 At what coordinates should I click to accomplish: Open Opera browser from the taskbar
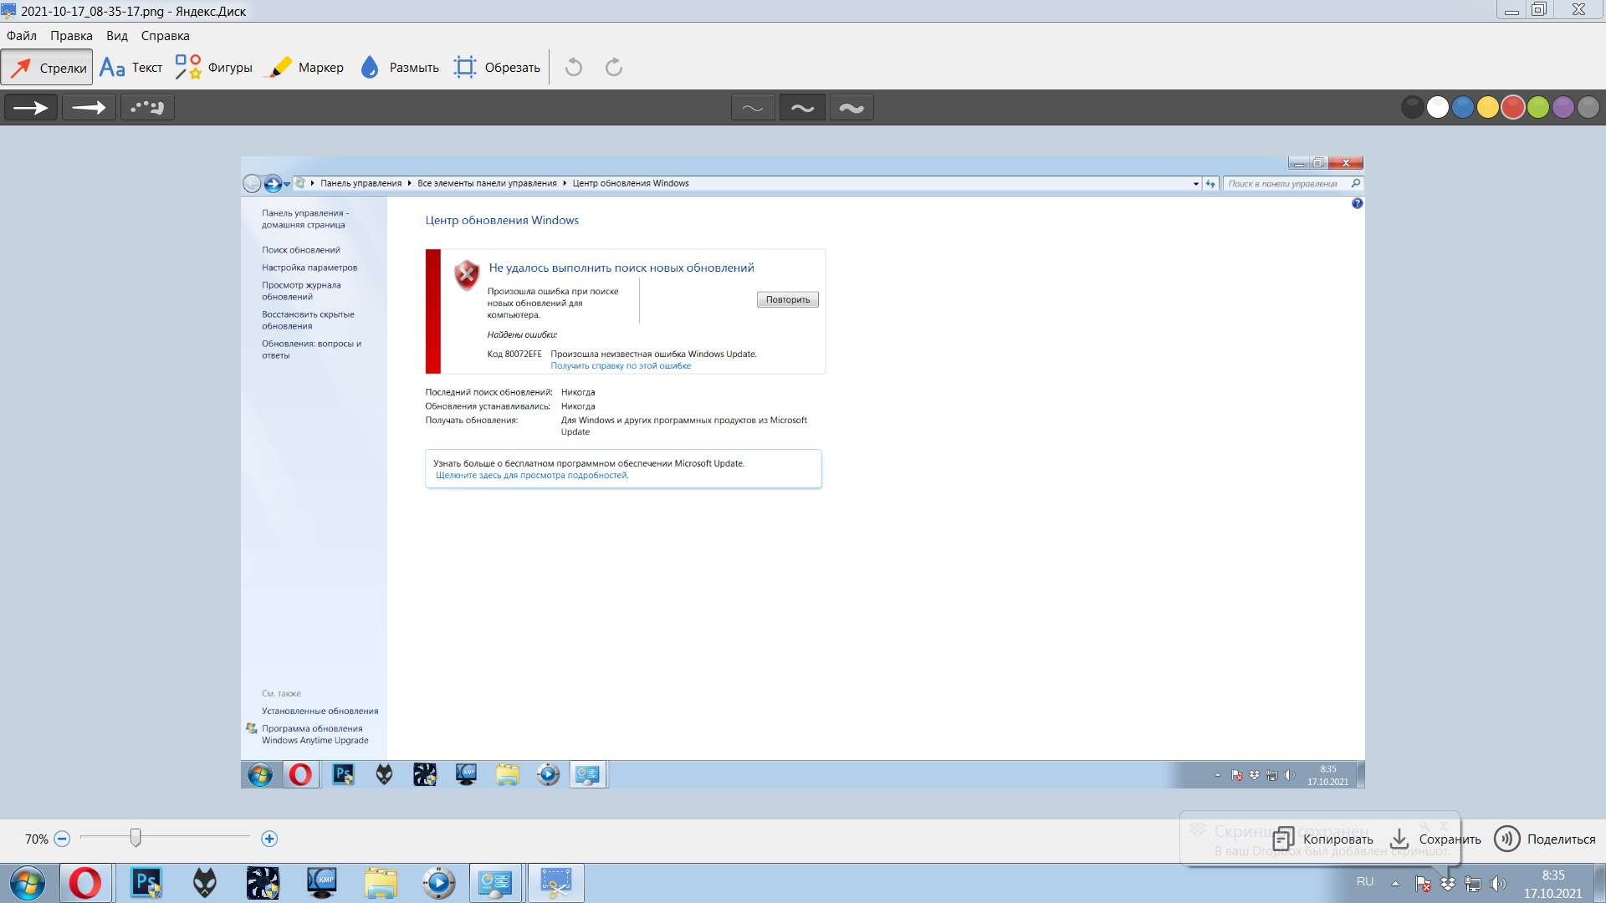tap(85, 883)
